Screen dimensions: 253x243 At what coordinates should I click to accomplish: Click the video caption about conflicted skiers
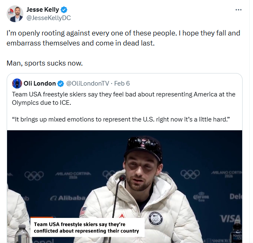pos(86,228)
